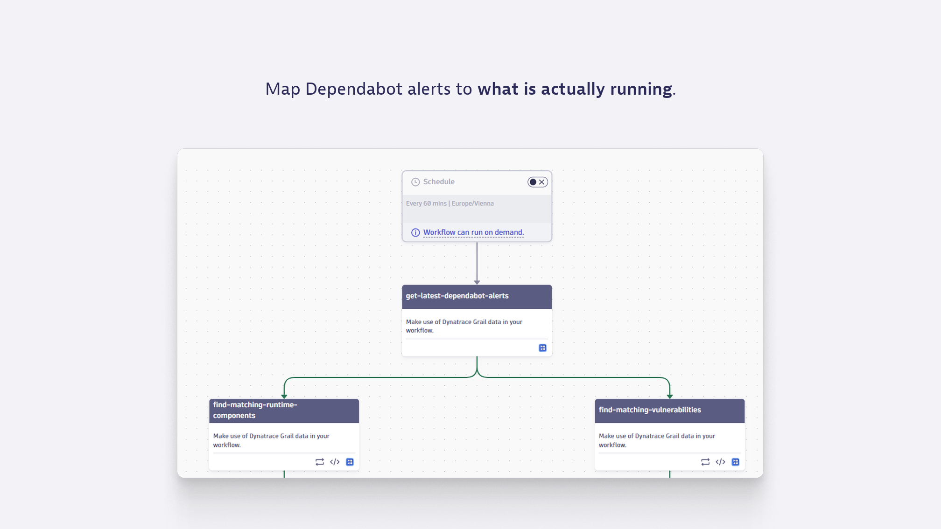The height and width of the screenshot is (529, 941).
Task: Open the 'Workflow can run on demand' link
Action: tap(473, 232)
